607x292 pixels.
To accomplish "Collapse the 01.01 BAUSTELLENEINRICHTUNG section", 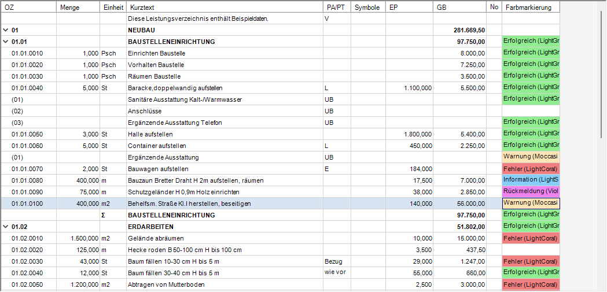I will (x=5, y=42).
